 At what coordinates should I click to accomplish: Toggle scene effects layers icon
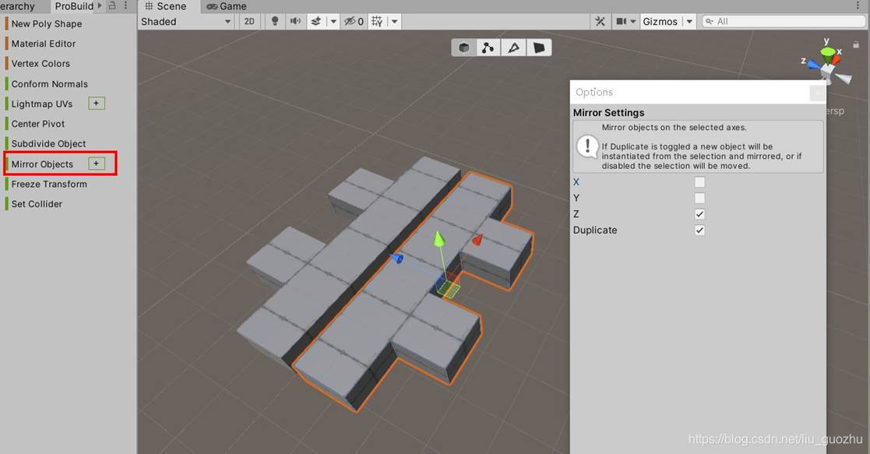[316, 22]
